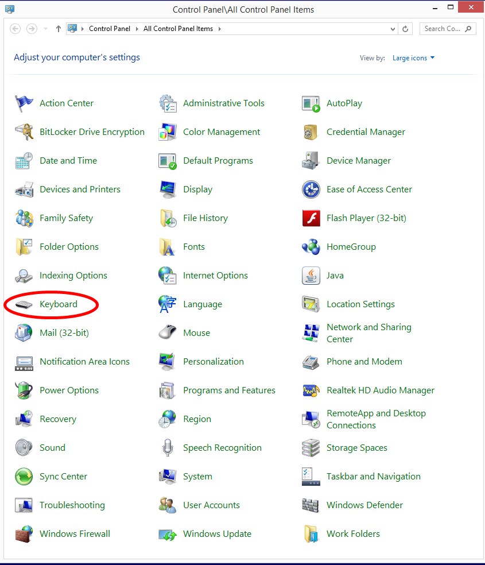Open the Taskbar and Navigation link
485x565 pixels.
click(374, 477)
